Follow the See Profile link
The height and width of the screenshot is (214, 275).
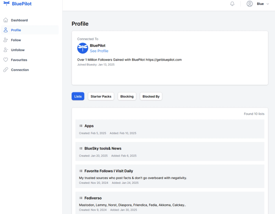99,51
